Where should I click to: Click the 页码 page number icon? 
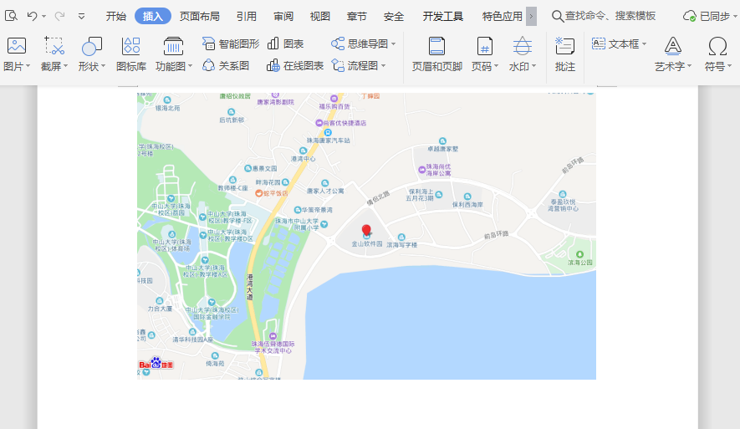pos(485,46)
